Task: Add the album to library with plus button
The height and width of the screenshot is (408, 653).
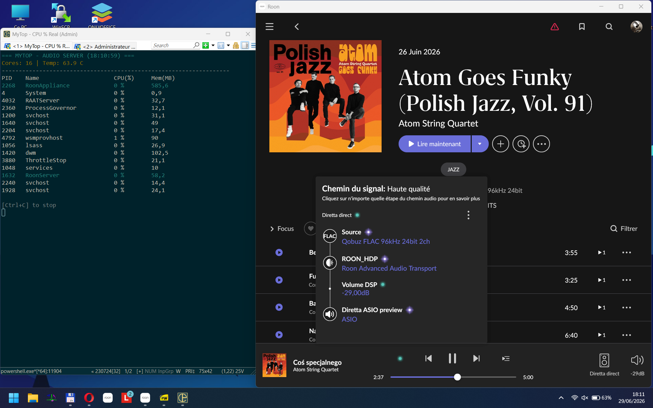Action: coord(500,144)
